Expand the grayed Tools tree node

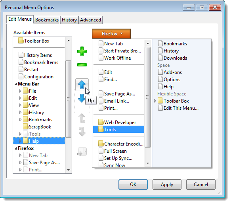click(20, 134)
